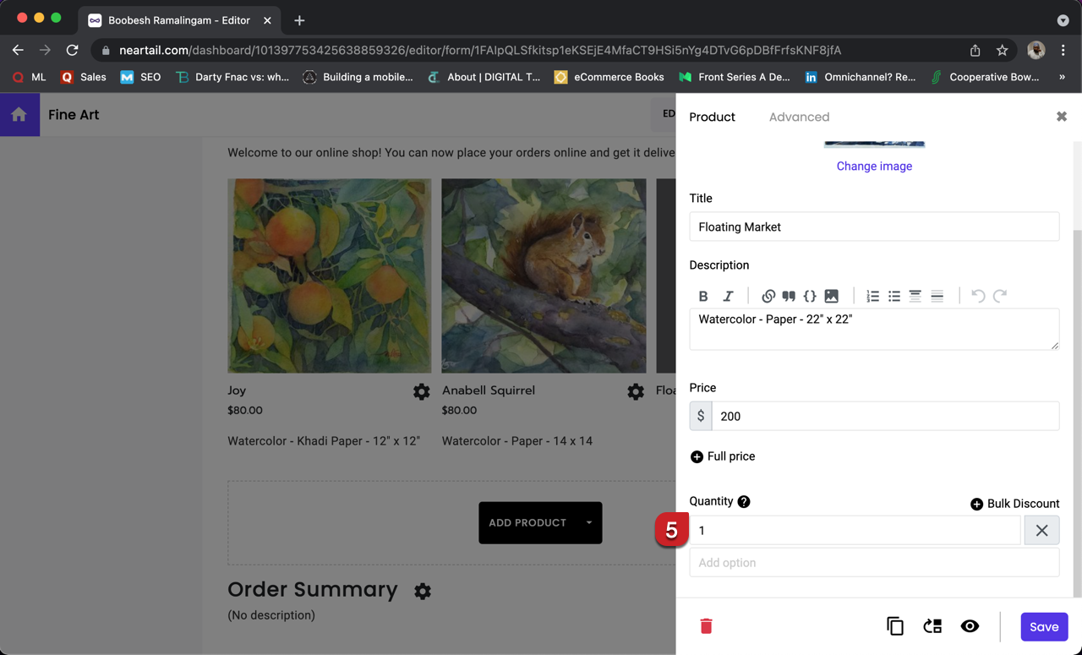The width and height of the screenshot is (1082, 655).
Task: Switch to the Advanced tab
Action: [799, 117]
